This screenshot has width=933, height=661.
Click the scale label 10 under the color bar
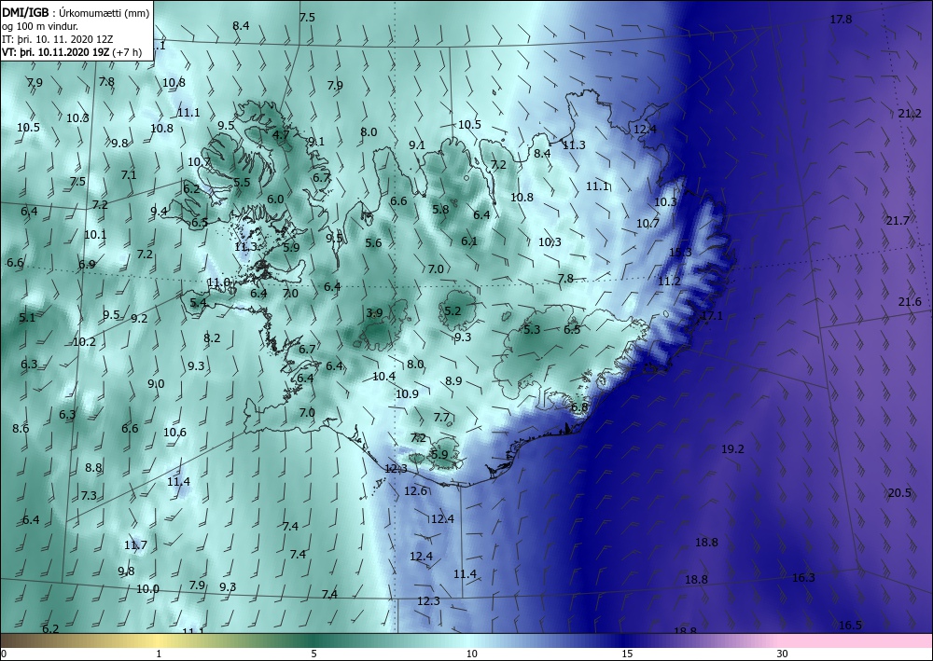(x=472, y=654)
